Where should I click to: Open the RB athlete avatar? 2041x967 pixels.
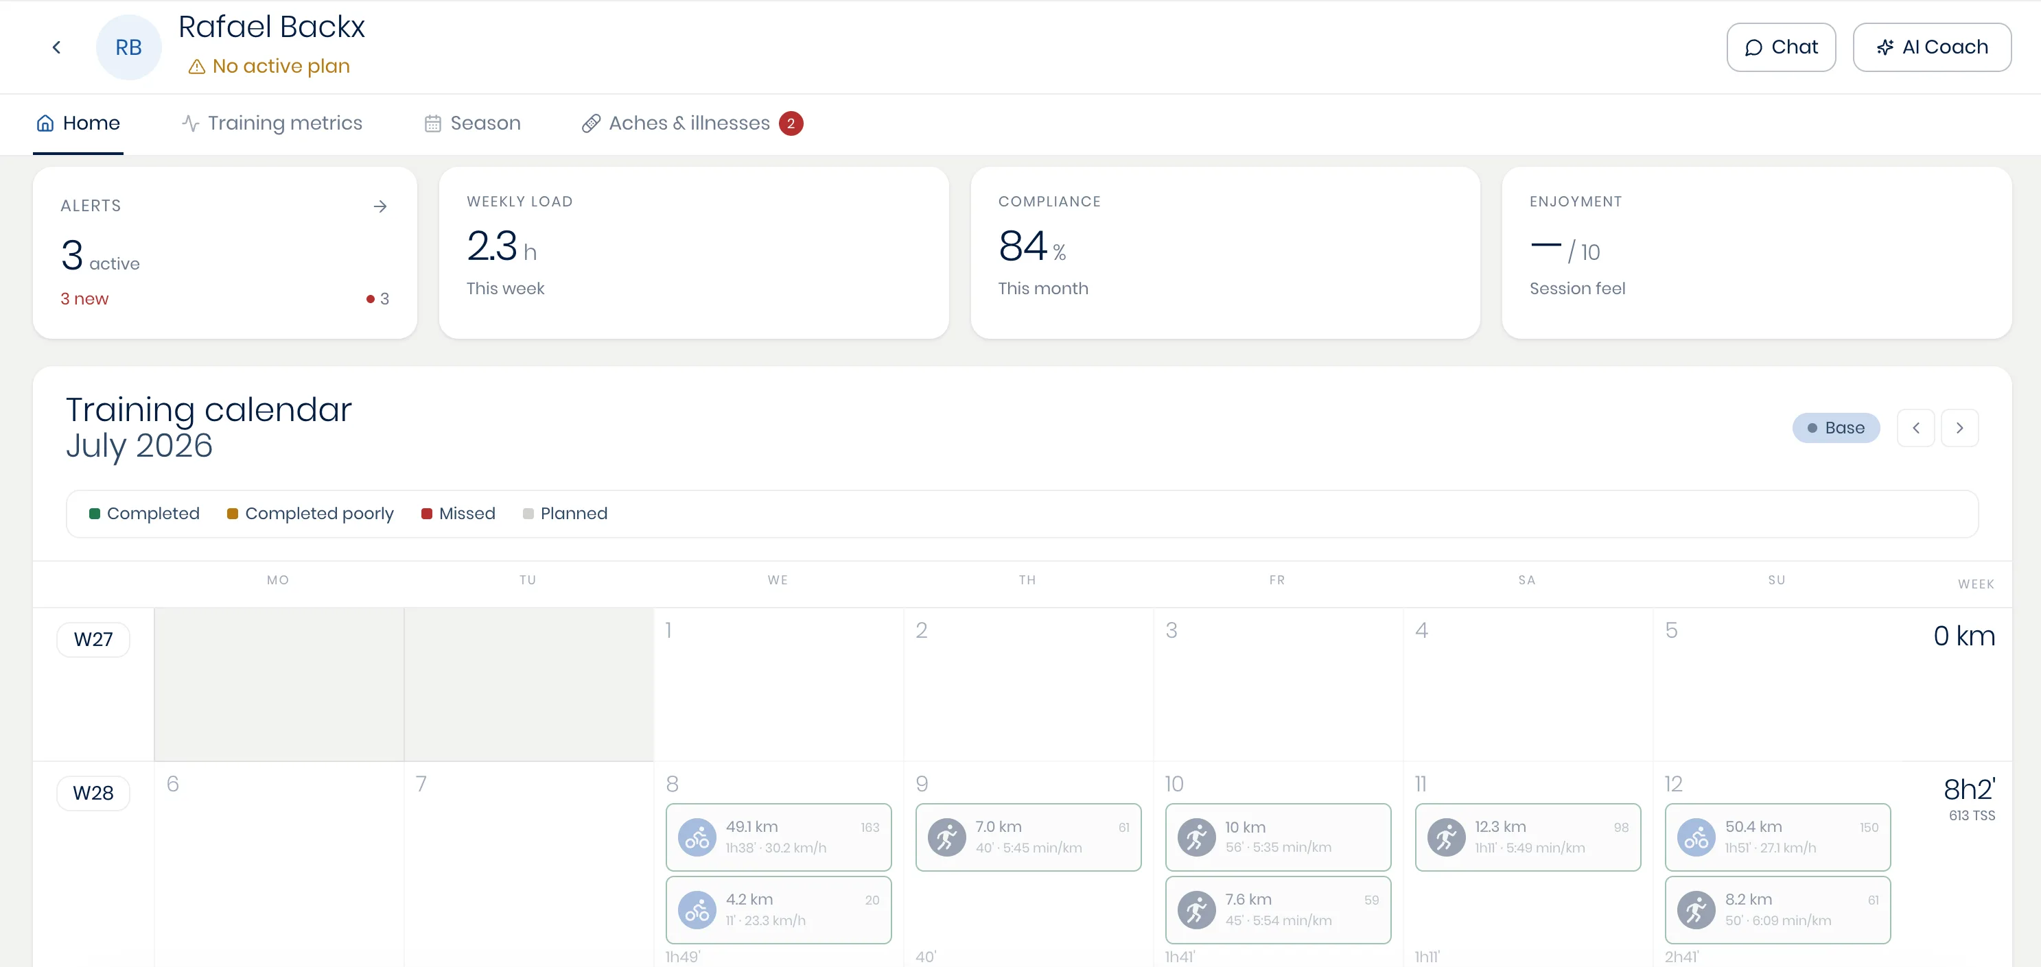coord(128,47)
